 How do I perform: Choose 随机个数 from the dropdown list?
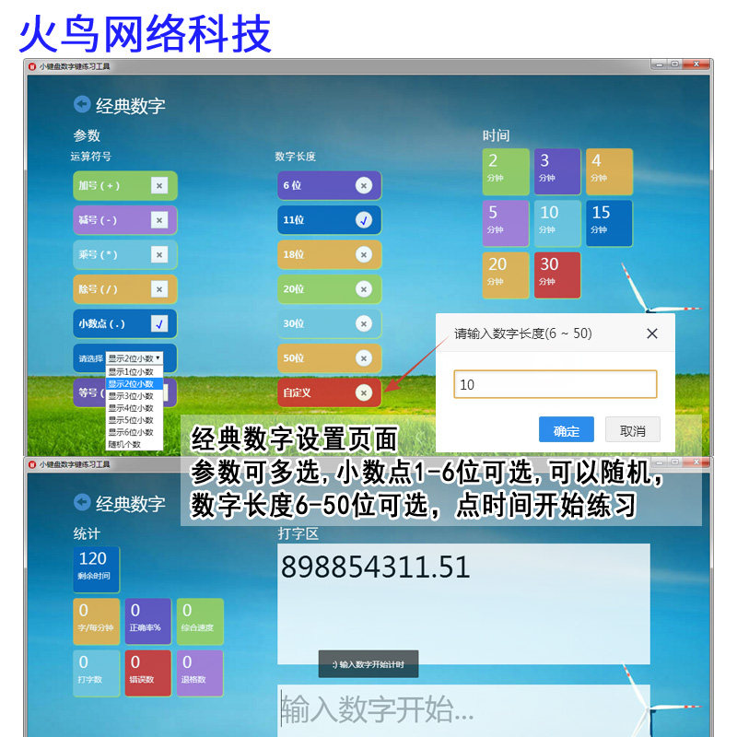pyautogui.click(x=135, y=444)
